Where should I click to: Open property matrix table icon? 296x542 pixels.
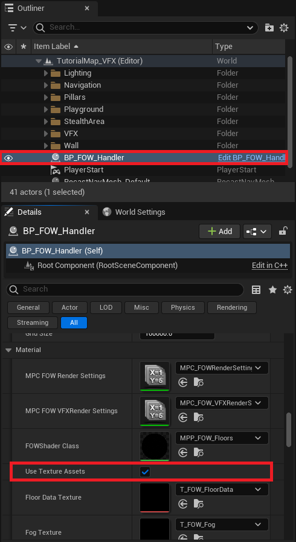pos(256,290)
